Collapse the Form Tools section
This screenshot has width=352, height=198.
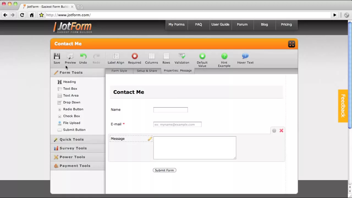pos(78,73)
